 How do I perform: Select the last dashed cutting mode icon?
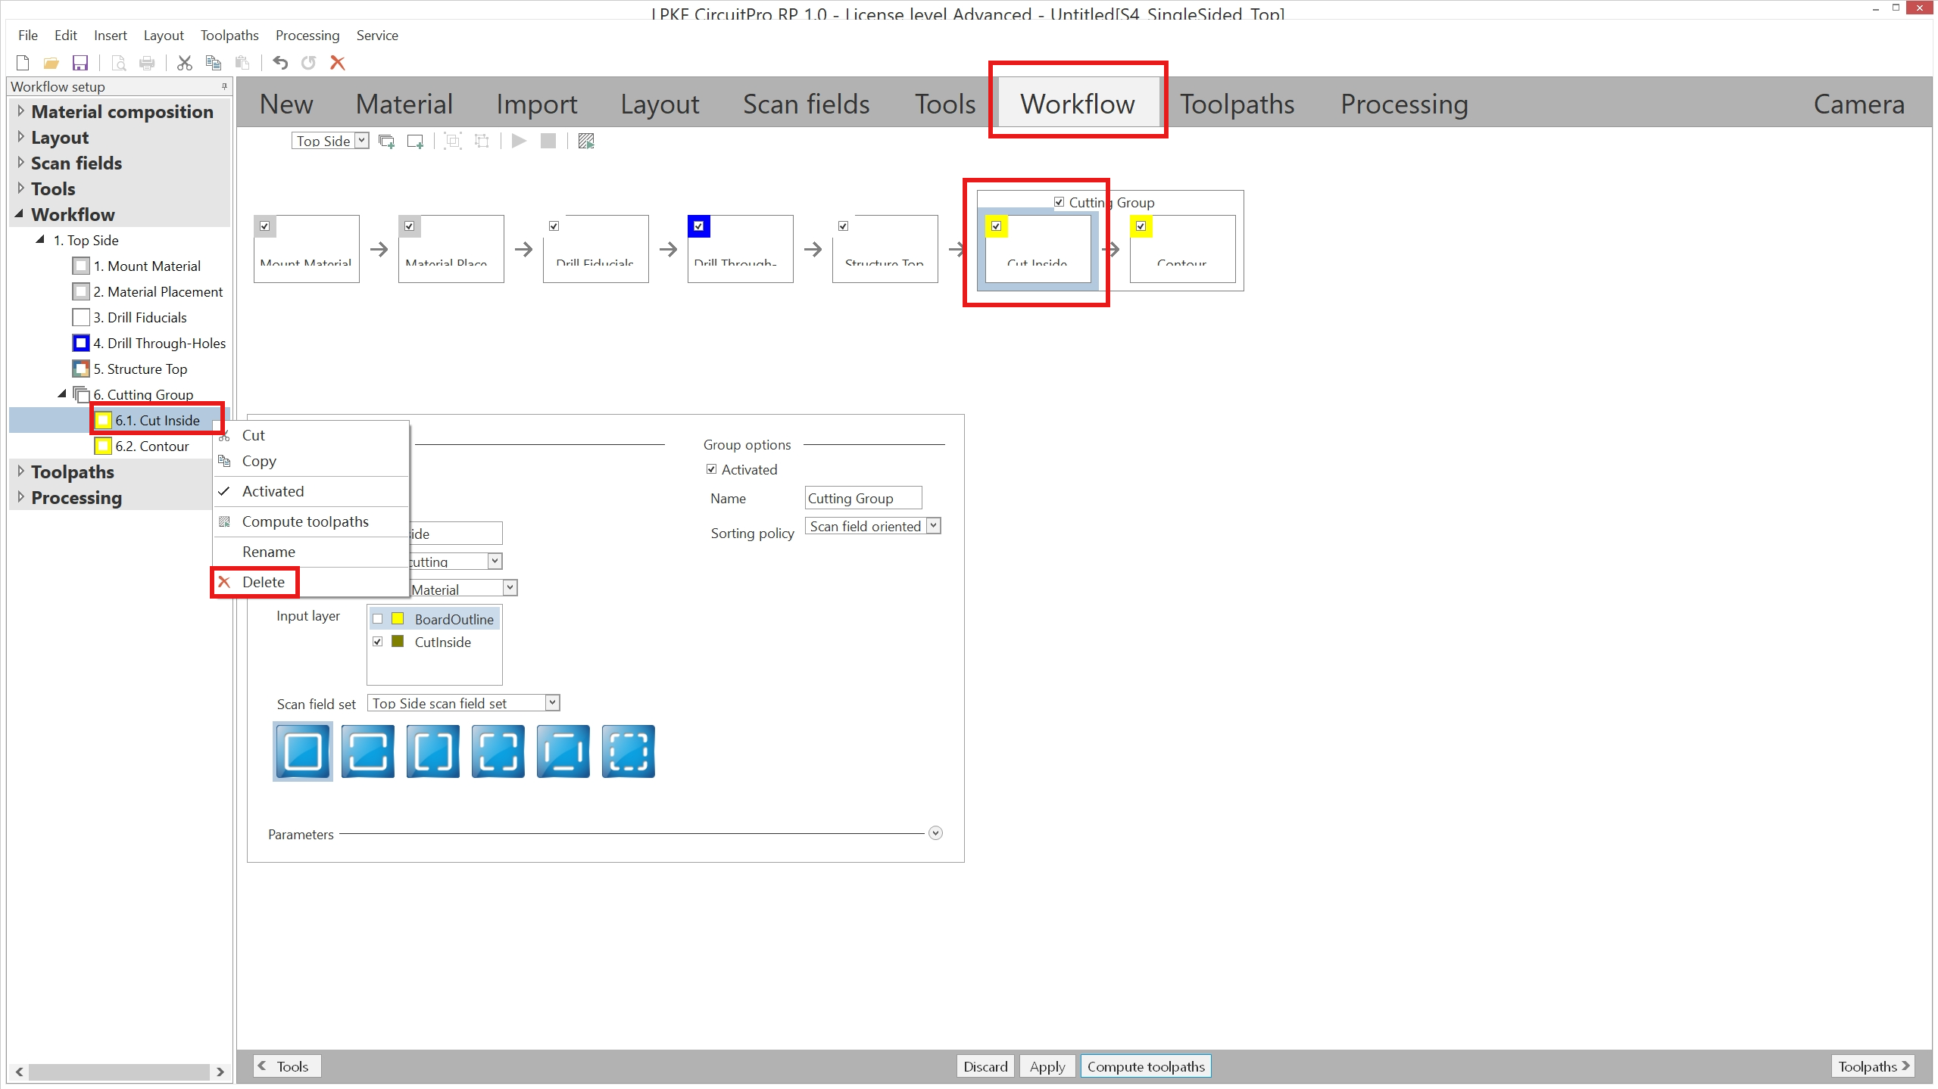pos(628,751)
